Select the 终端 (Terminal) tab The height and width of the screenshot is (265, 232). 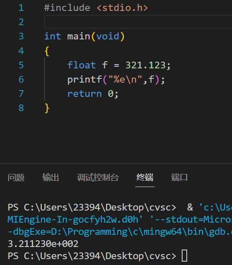pos(145,177)
